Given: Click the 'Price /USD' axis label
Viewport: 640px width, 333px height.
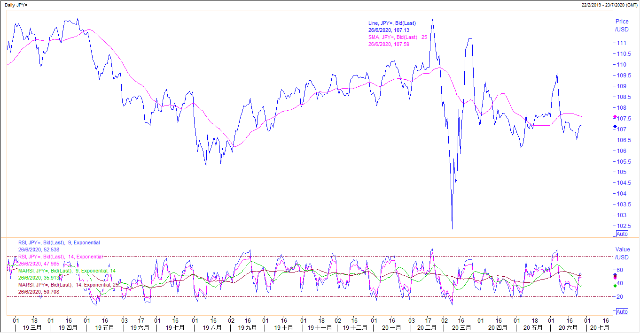Looking at the screenshot, I should point(622,25).
